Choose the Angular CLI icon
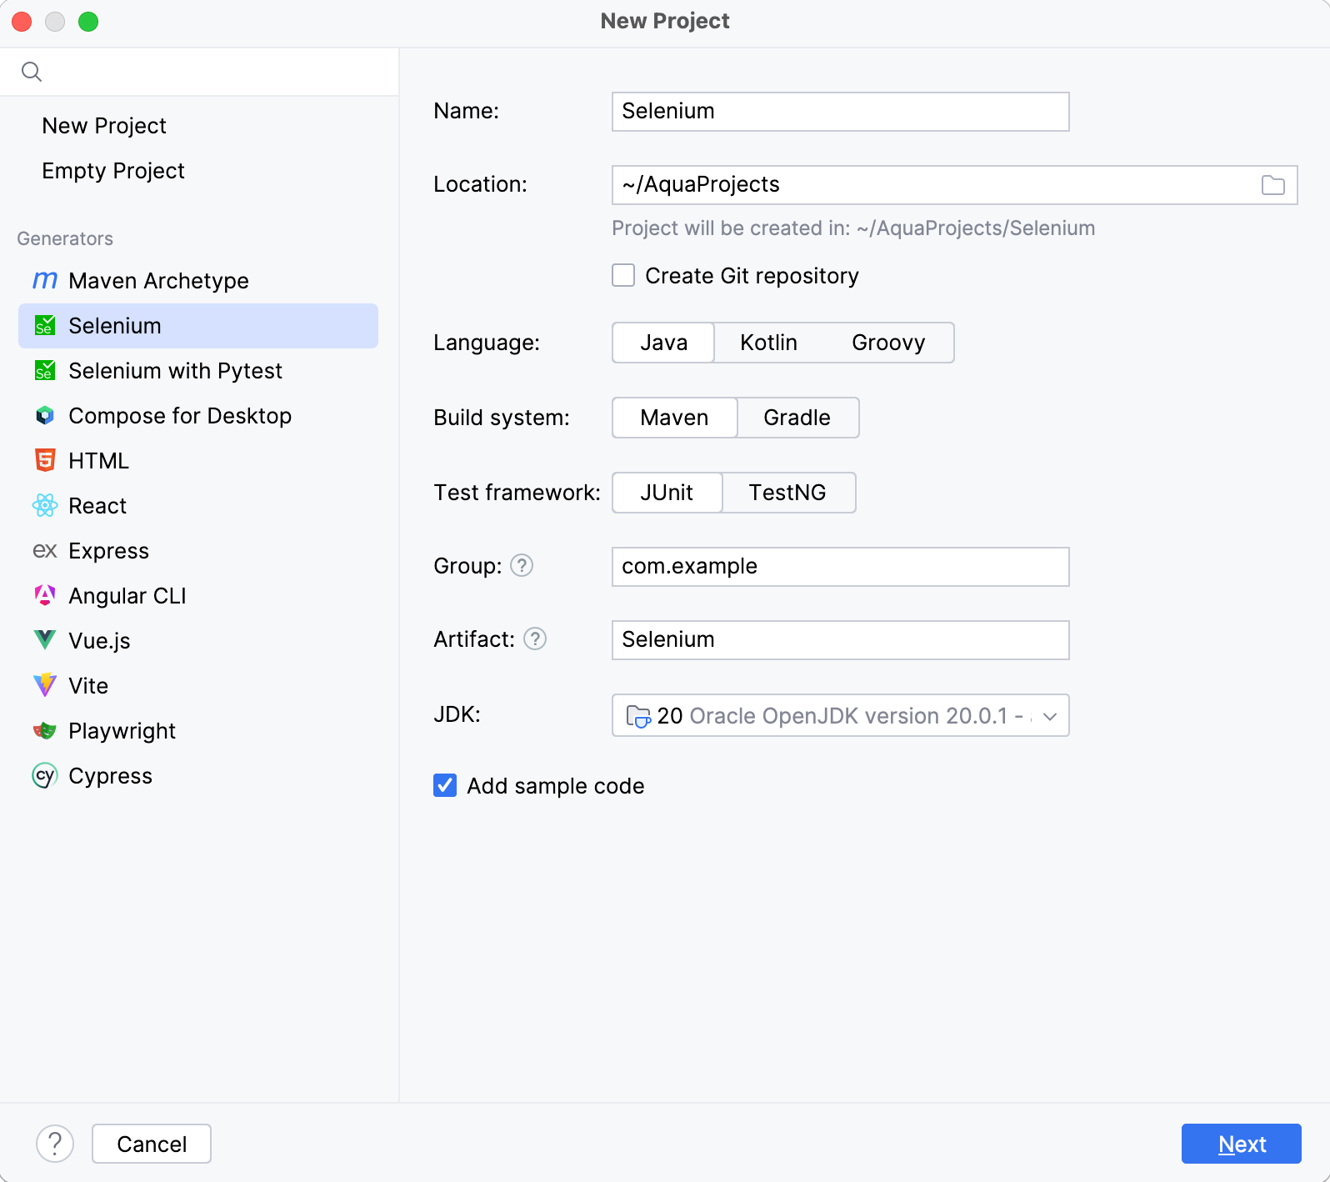1330x1182 pixels. point(44,595)
